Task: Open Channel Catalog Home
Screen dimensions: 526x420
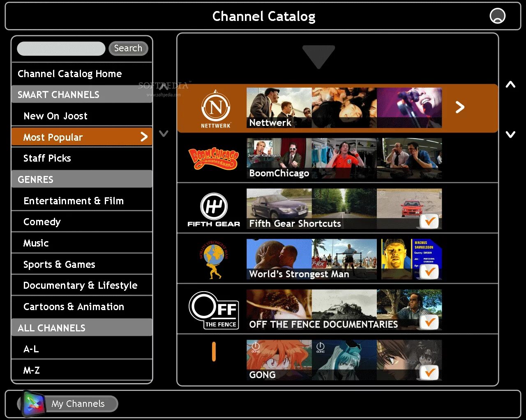Action: (x=82, y=74)
